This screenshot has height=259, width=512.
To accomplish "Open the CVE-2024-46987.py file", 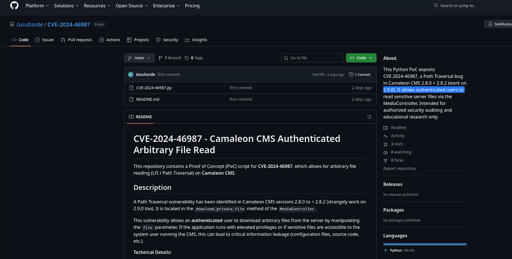I will (x=154, y=88).
